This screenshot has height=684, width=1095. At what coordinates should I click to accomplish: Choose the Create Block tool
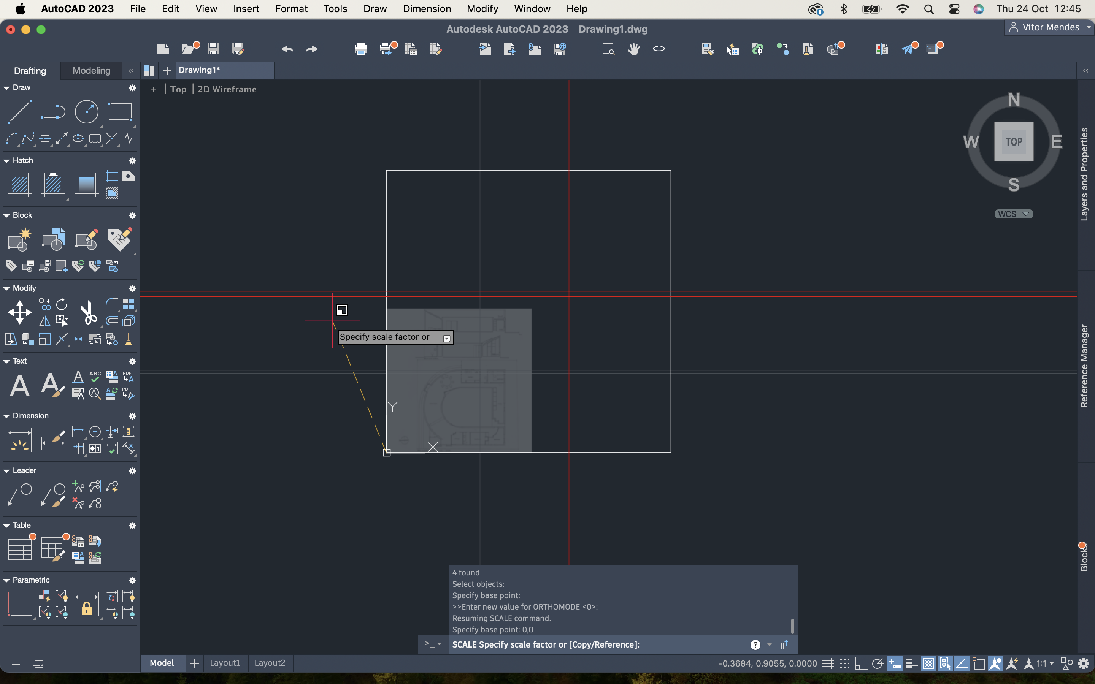click(x=19, y=239)
